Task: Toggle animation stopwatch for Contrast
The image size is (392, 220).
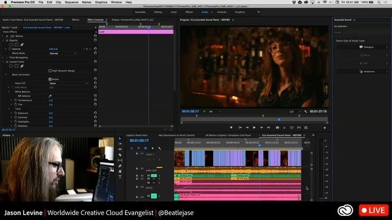Action: pyautogui.click(x=15, y=117)
